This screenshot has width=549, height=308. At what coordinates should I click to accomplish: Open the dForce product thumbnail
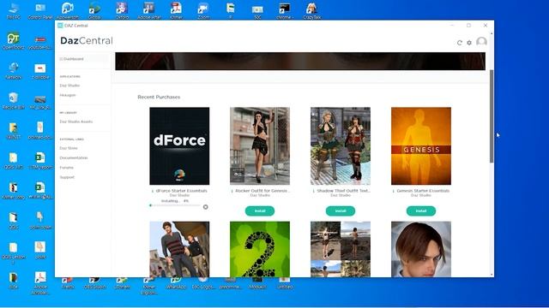click(179, 146)
